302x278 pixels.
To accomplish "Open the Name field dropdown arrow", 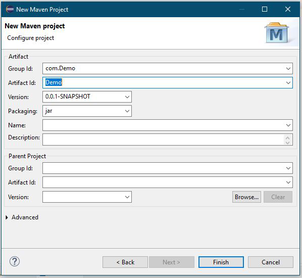I will tap(288, 125).
